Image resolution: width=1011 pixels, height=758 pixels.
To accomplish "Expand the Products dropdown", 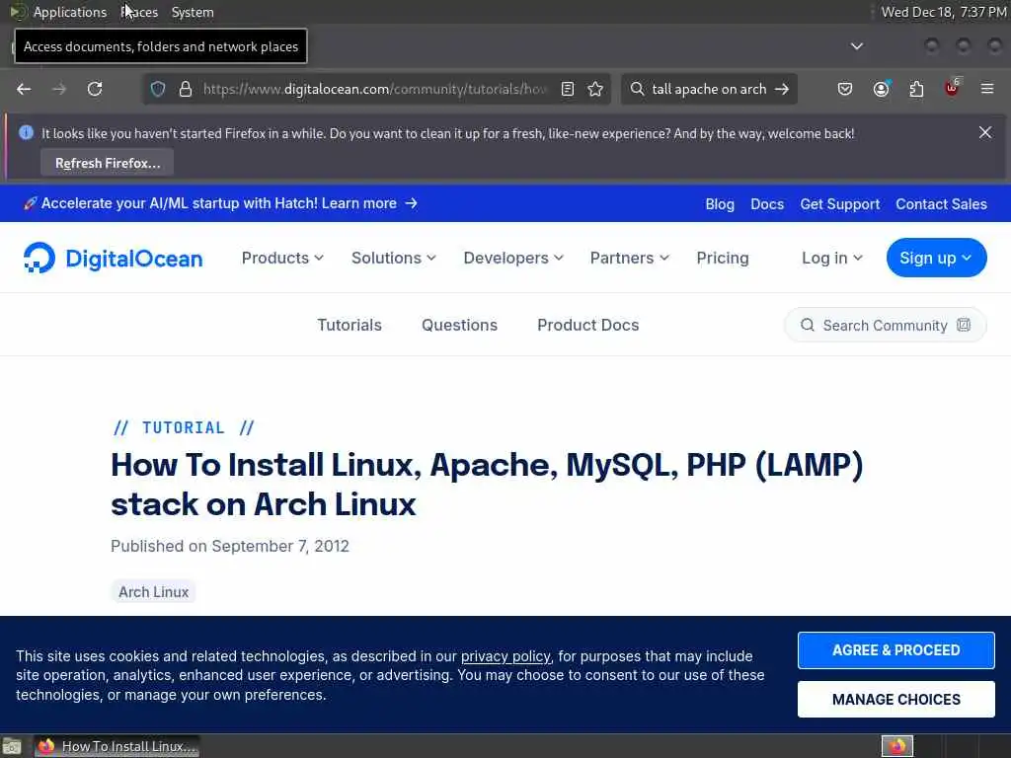I will [282, 258].
